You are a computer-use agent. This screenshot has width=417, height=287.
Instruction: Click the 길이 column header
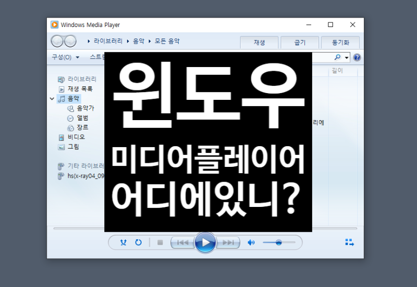(337, 71)
